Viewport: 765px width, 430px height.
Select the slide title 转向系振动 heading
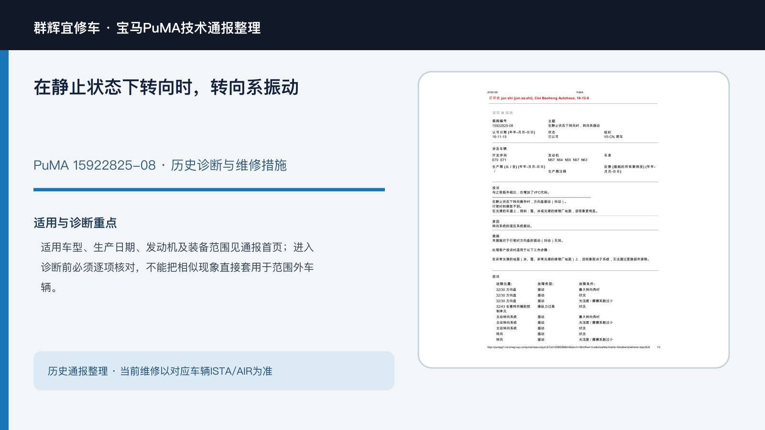click(x=166, y=87)
